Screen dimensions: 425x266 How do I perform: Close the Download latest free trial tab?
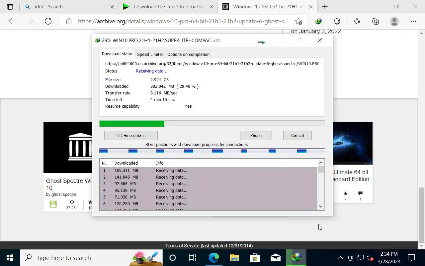pyautogui.click(x=212, y=7)
